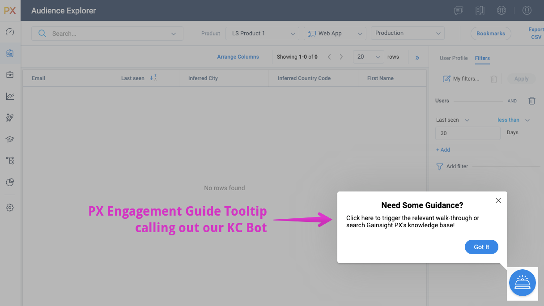Open the community icon in header
Image resolution: width=544 pixels, height=306 pixels.
click(x=501, y=11)
